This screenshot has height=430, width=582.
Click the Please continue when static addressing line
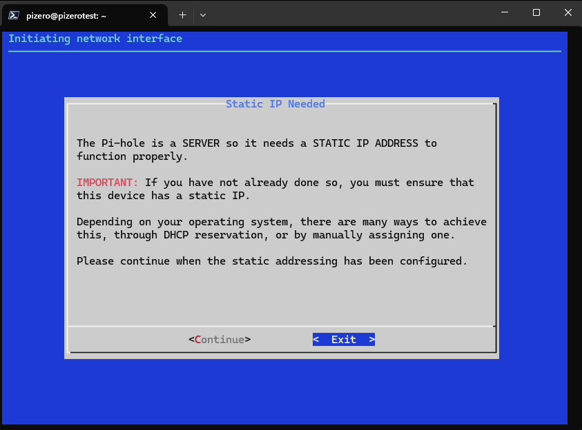[271, 261]
